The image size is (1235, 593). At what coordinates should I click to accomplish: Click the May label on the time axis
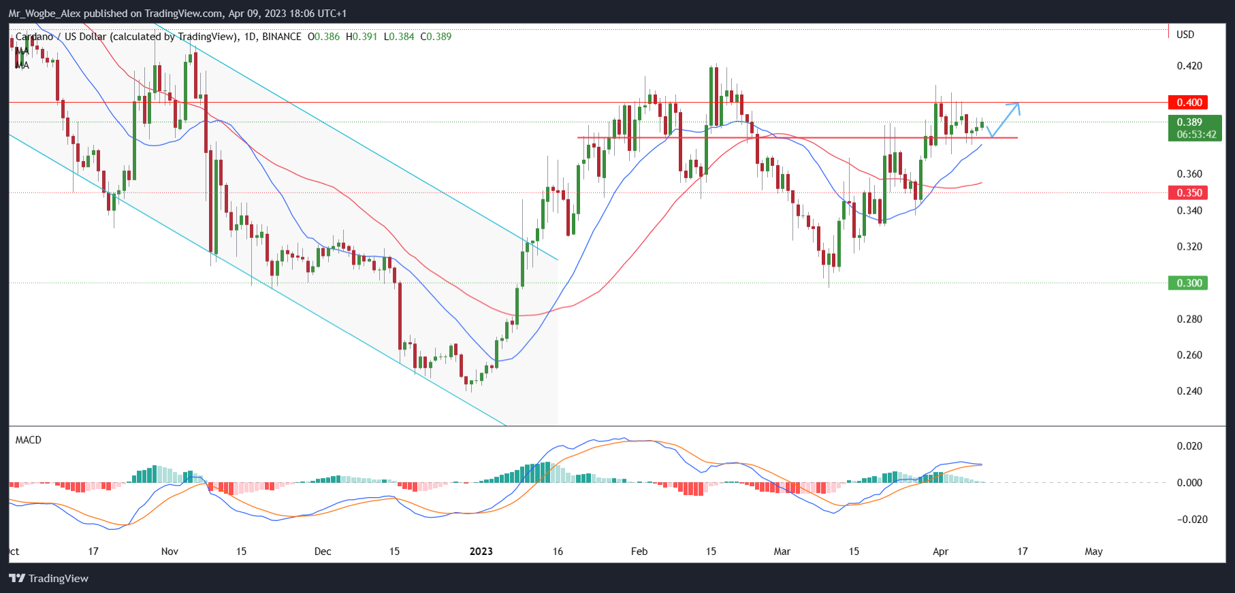click(x=1093, y=551)
